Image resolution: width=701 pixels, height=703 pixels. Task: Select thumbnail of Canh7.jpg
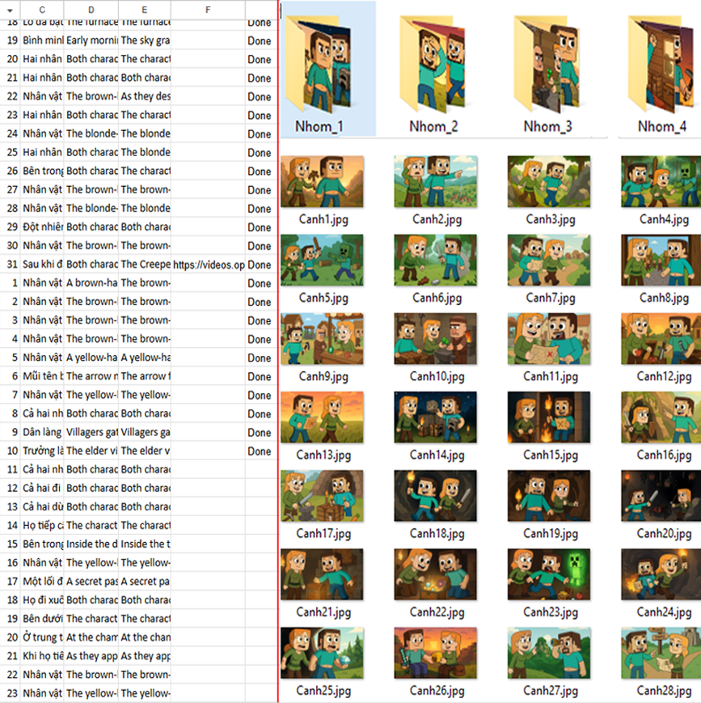(549, 260)
